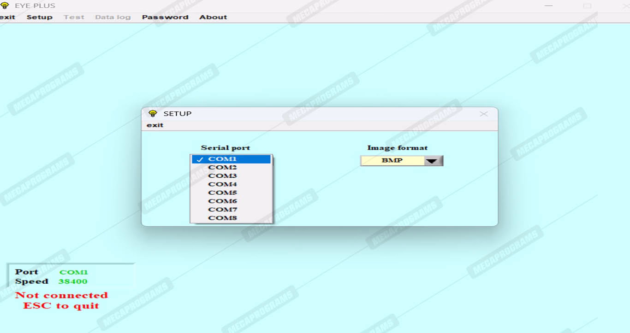Click exit in the main menu bar
The image size is (630, 333).
(x=7, y=17)
